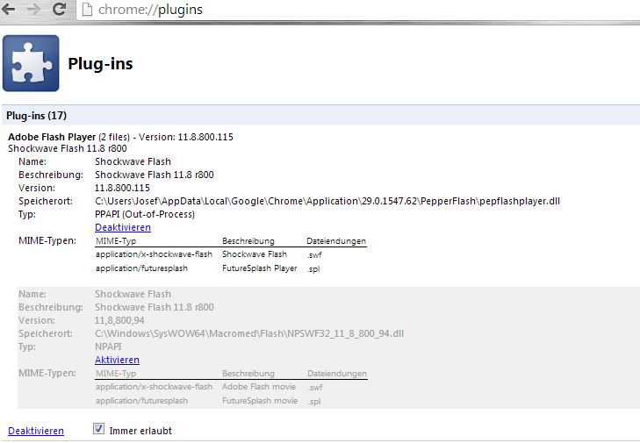Click MIME-Typ column header in active table
Image resolution: width=640 pixels, height=443 pixels.
coord(116,241)
